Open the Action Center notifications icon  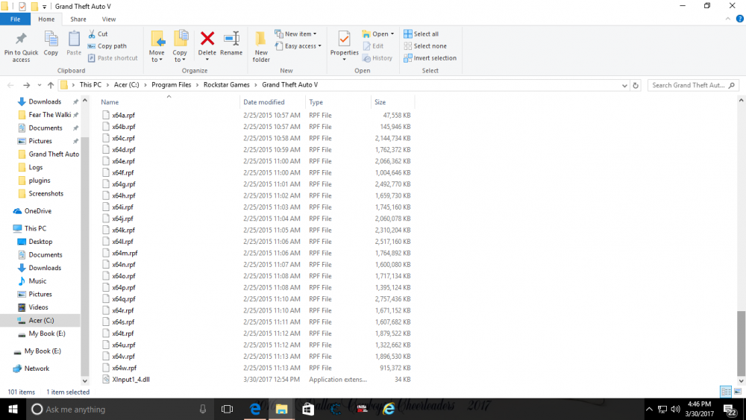coord(730,409)
